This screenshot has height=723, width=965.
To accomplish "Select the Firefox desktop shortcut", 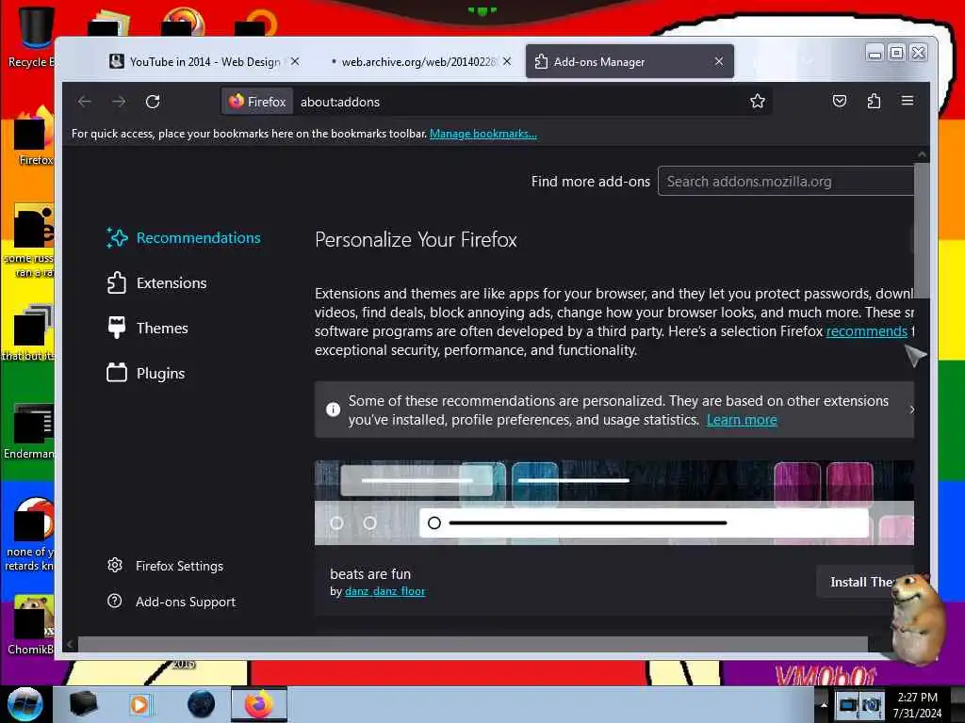I will (x=34, y=137).
